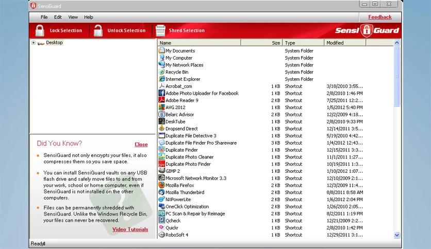Close the Did You Know panel
Screen dimensions: 431x249
tap(141, 144)
